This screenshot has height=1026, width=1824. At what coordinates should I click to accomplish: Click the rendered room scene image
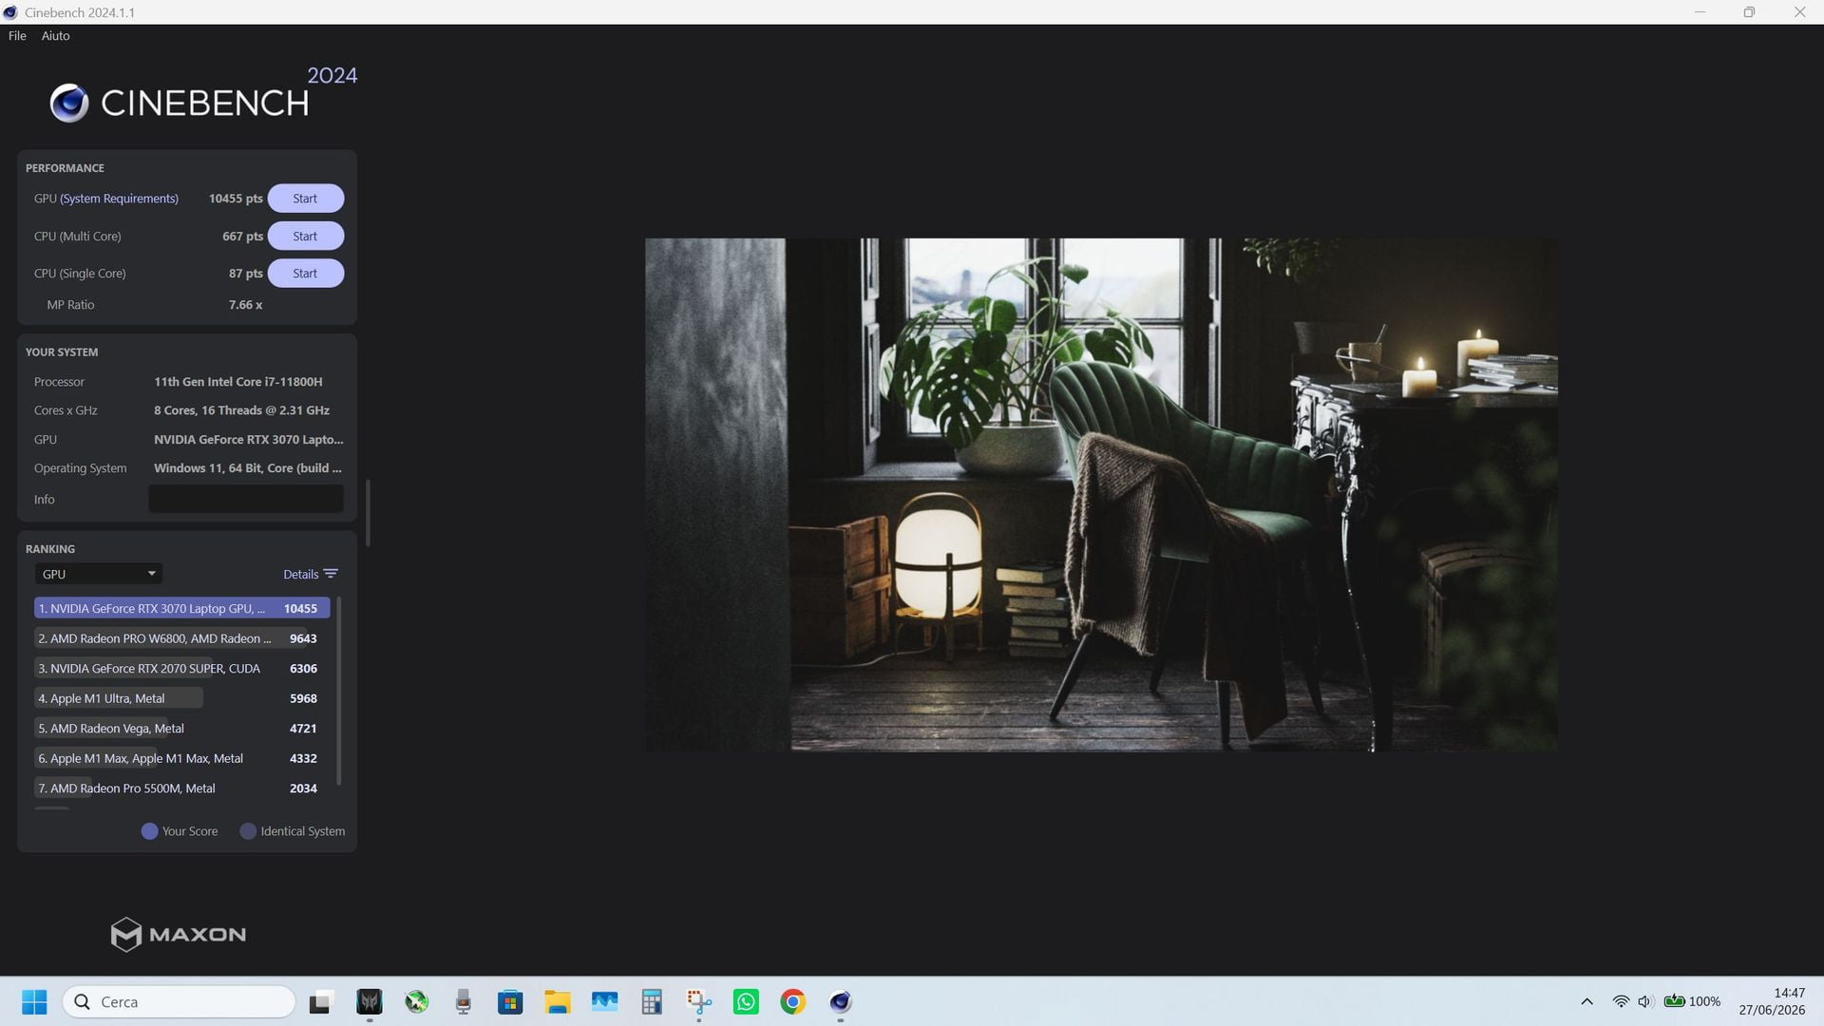(1101, 495)
